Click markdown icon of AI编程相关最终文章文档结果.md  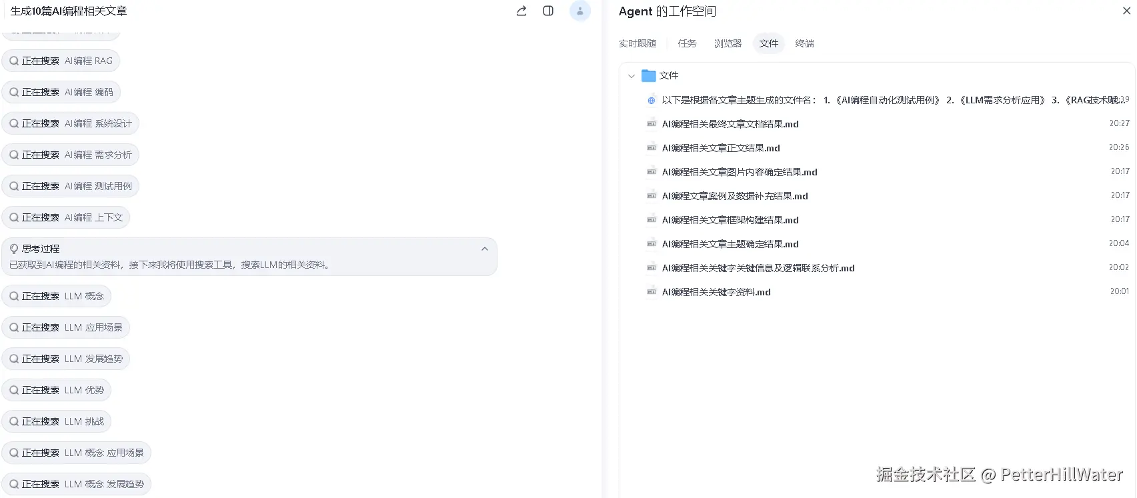(x=652, y=124)
